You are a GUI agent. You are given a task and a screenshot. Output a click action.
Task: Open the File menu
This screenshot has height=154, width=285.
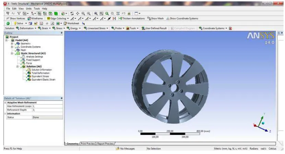8,9
